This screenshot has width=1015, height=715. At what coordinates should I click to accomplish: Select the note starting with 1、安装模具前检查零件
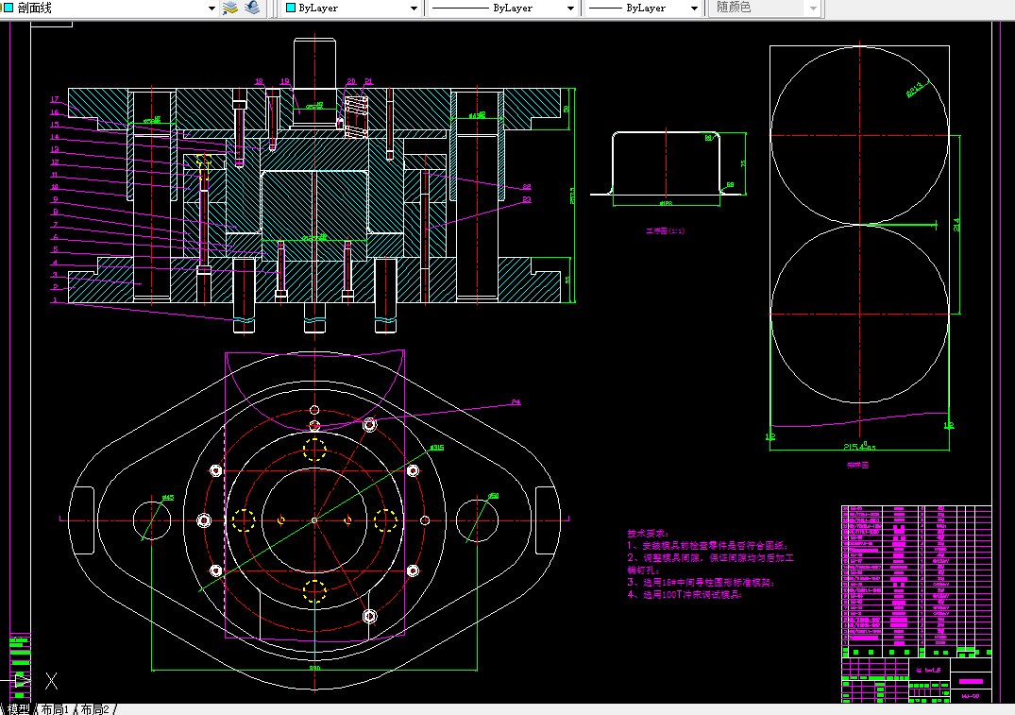707,545
